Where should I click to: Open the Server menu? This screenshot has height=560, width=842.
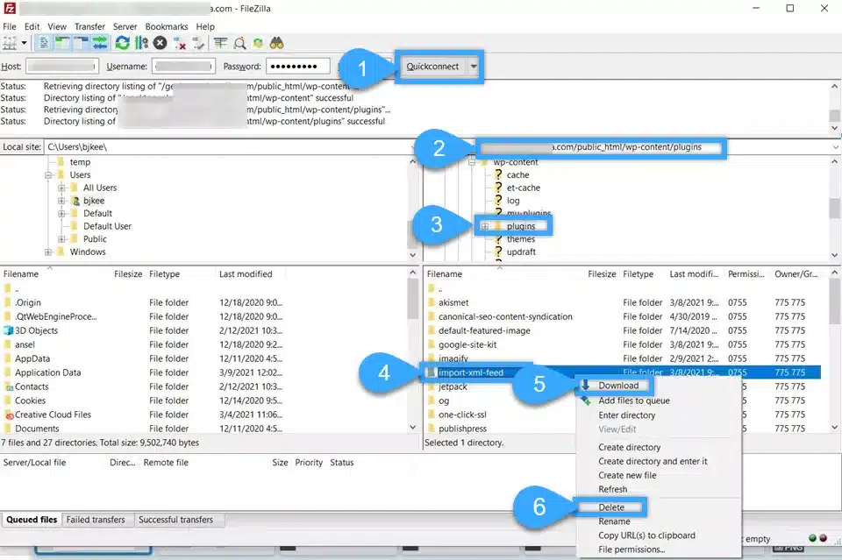pos(125,26)
